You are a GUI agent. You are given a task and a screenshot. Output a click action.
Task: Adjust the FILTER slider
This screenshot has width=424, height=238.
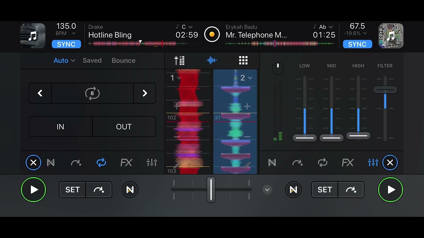coord(385,90)
